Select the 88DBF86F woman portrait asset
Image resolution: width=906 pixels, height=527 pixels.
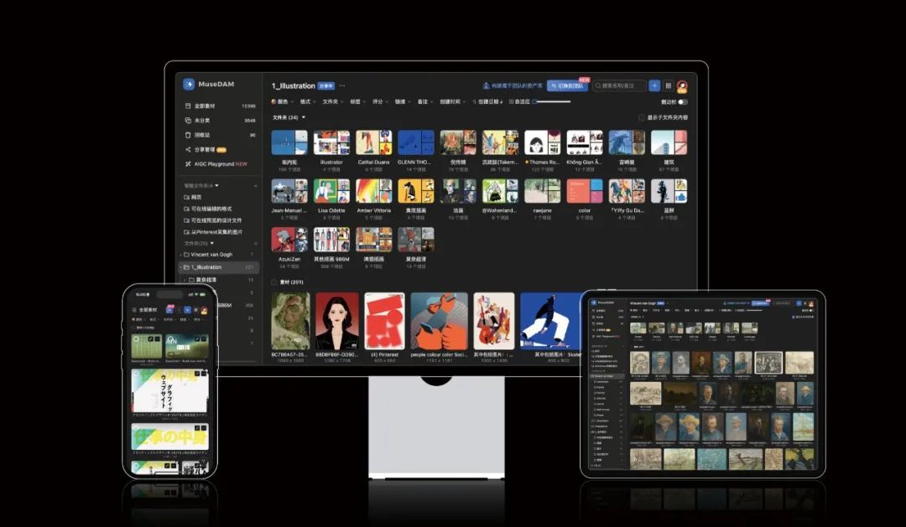click(x=337, y=321)
